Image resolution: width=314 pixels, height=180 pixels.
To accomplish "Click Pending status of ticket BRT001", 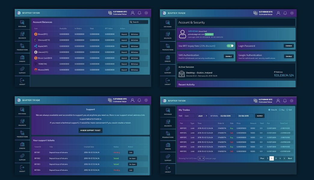I will [x=117, y=153].
